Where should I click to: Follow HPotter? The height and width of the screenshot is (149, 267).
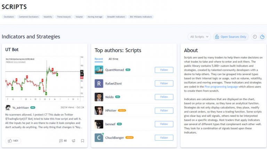pyautogui.click(x=164, y=110)
